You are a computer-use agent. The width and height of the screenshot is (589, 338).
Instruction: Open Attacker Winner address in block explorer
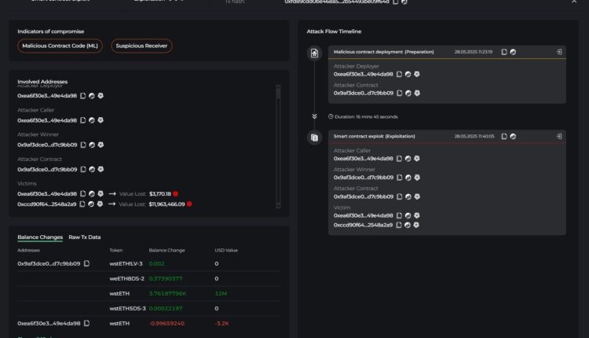[x=92, y=145]
